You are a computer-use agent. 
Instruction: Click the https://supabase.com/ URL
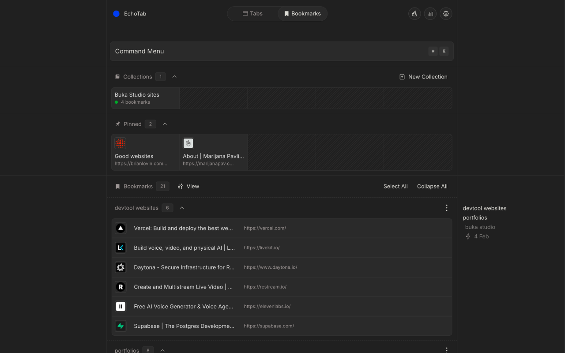[x=269, y=326]
